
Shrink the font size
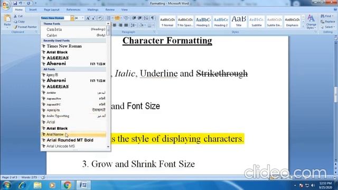click(93, 18)
